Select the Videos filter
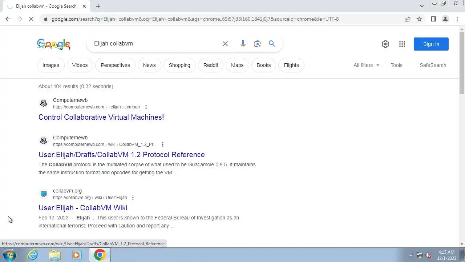Screen dimensions: 465x262 [80, 65]
